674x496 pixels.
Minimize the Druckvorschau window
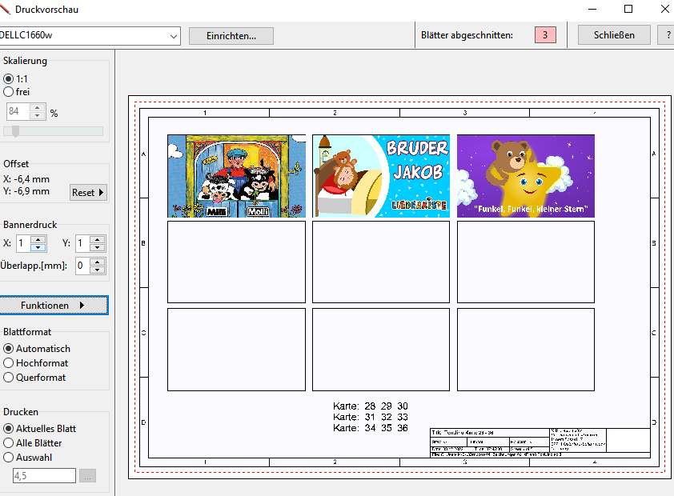[592, 9]
